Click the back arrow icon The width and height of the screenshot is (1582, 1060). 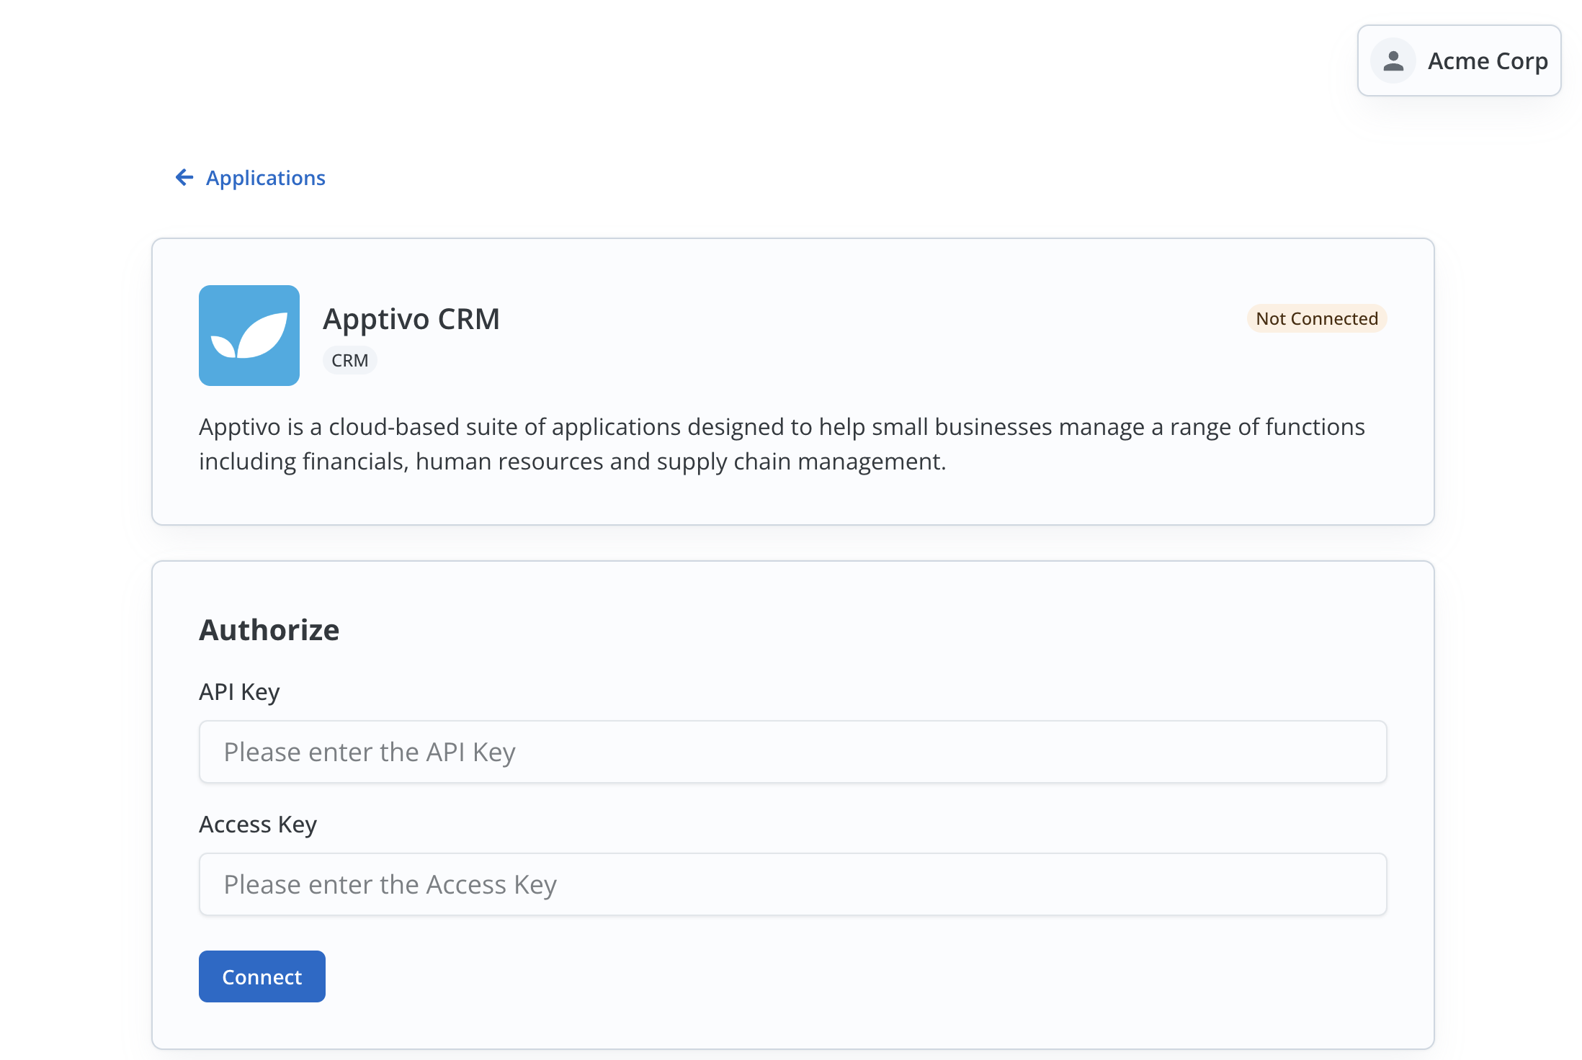(x=184, y=177)
